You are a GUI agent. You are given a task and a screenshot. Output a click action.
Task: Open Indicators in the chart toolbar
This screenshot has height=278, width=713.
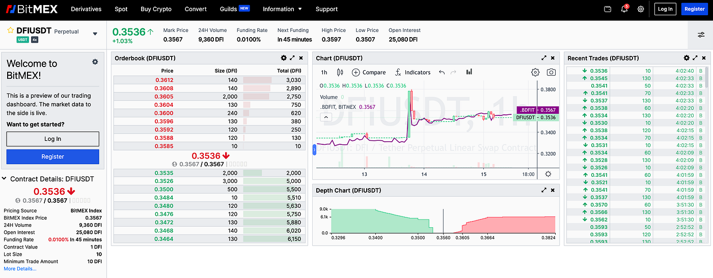(413, 72)
